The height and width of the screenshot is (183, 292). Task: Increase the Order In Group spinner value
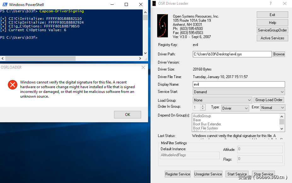coord(203,106)
